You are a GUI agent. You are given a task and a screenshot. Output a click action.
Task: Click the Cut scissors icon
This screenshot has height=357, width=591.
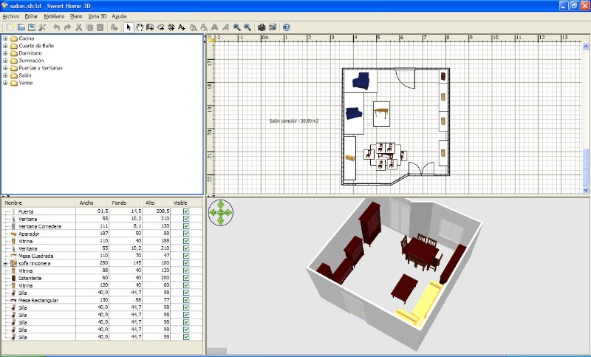pos(79,27)
